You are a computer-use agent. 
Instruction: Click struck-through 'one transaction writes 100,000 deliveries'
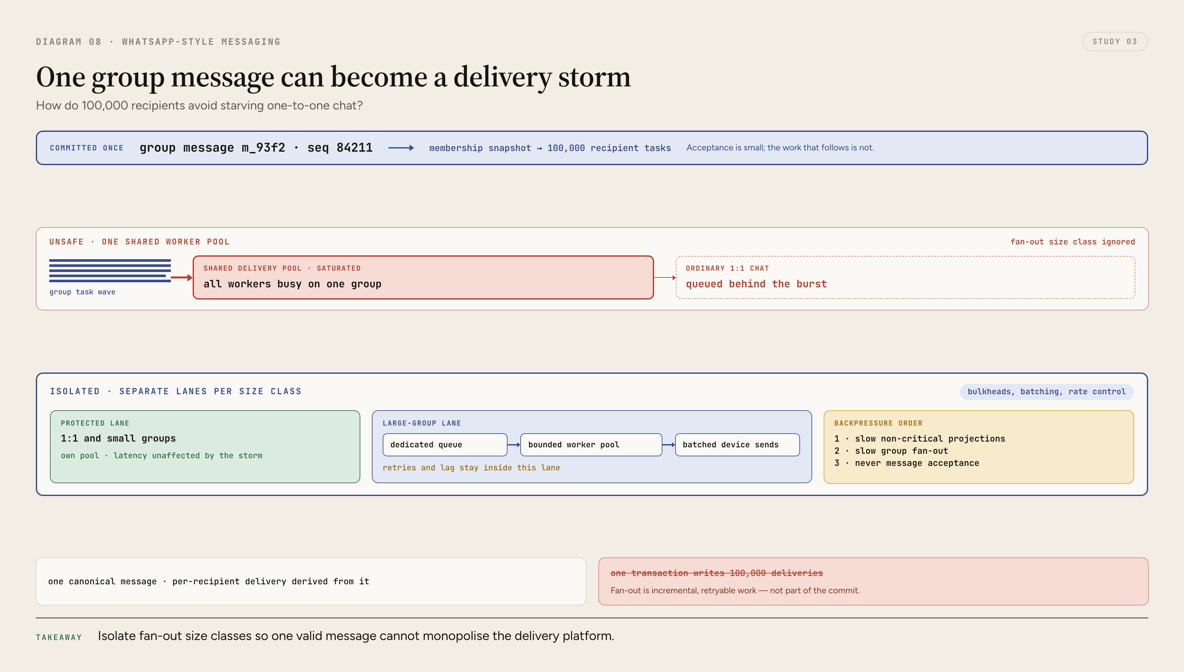[x=716, y=573]
